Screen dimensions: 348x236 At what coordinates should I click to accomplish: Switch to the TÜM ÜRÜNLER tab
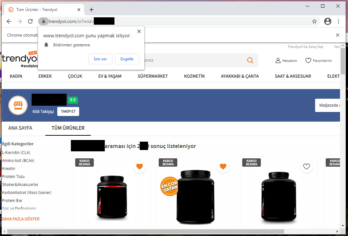point(68,128)
